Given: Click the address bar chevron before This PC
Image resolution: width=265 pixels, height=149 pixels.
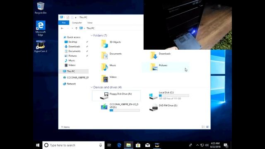Looking at the screenshot, I should point(84,28).
